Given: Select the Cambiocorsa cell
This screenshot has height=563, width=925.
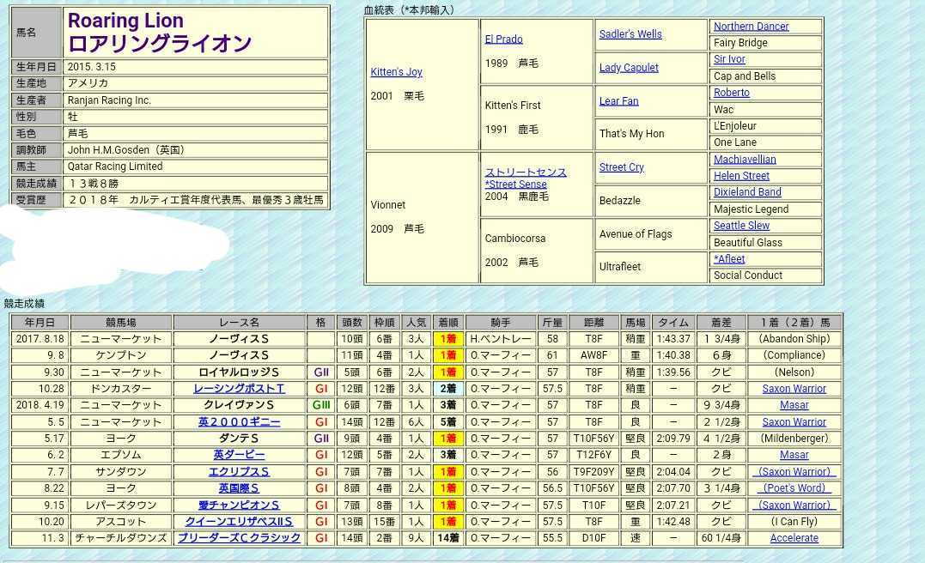Looking at the screenshot, I should (x=536, y=251).
